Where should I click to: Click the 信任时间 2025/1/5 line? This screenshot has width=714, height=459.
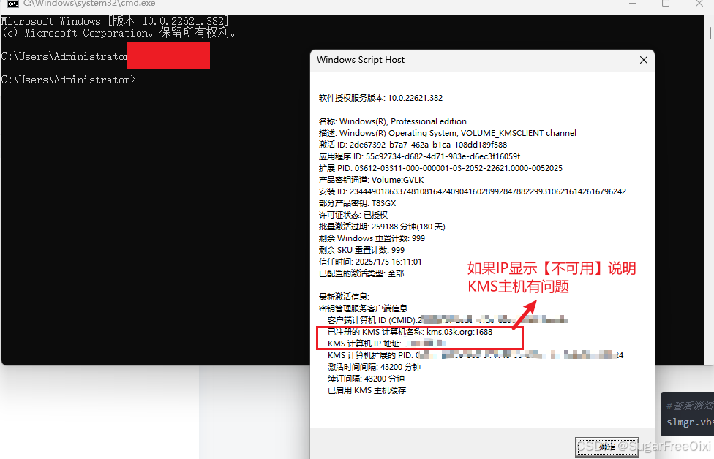[x=370, y=262]
